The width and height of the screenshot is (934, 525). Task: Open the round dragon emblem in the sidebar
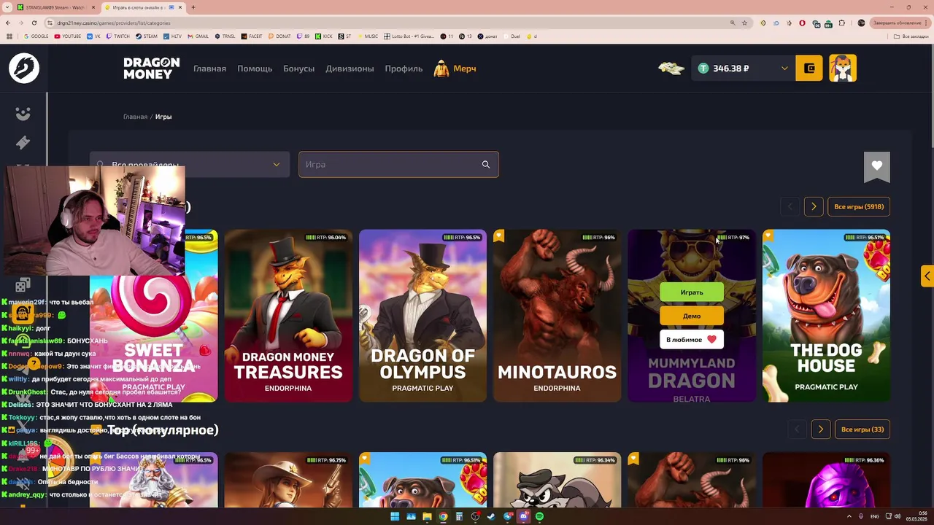point(24,68)
